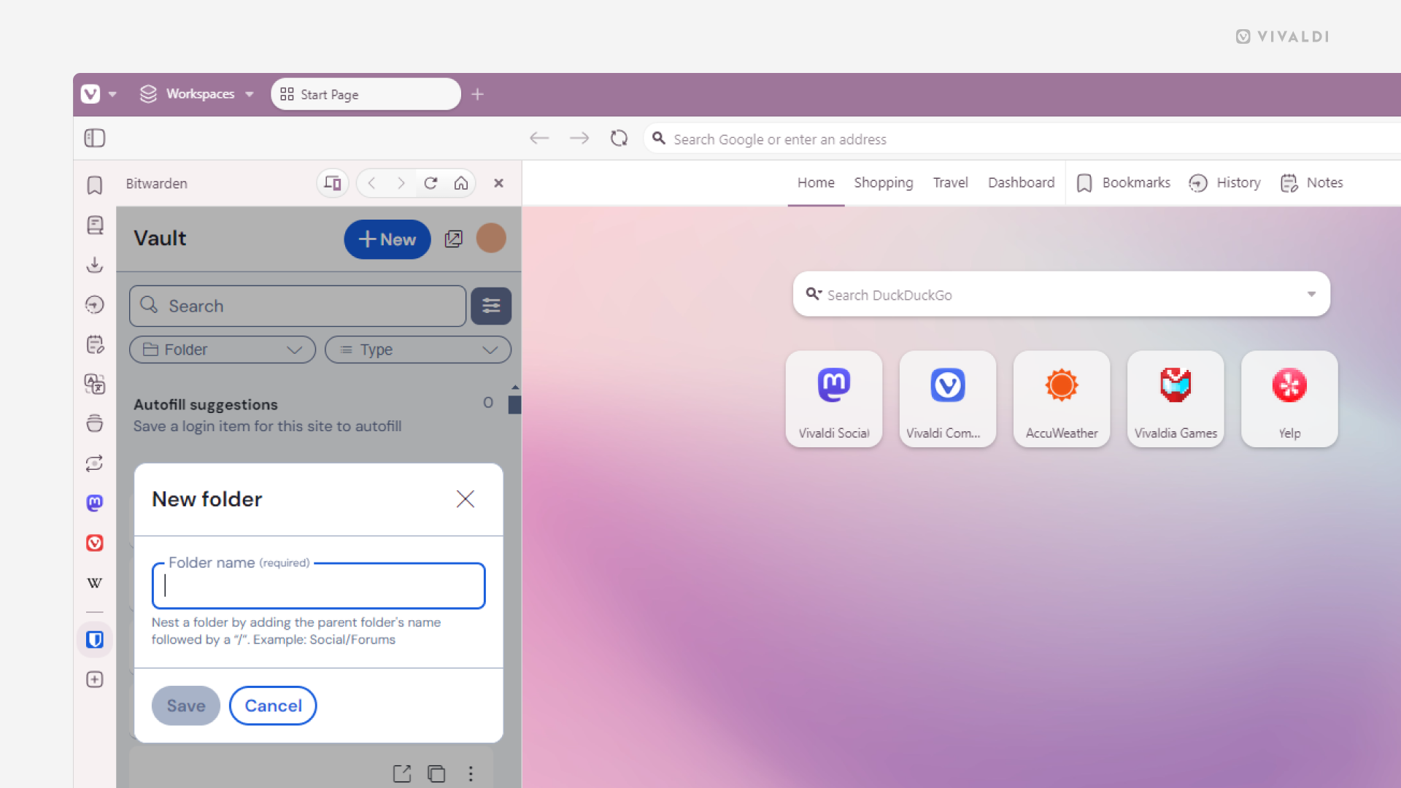This screenshot has width=1401, height=788.
Task: Change the search engine in DuckDuckGo field
Action: (x=814, y=294)
